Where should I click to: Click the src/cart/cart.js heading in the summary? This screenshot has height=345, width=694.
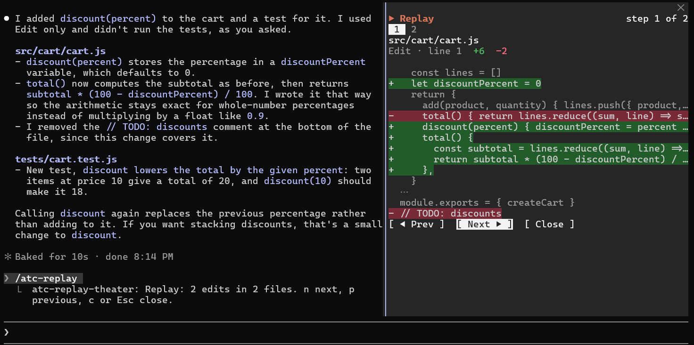click(x=60, y=51)
